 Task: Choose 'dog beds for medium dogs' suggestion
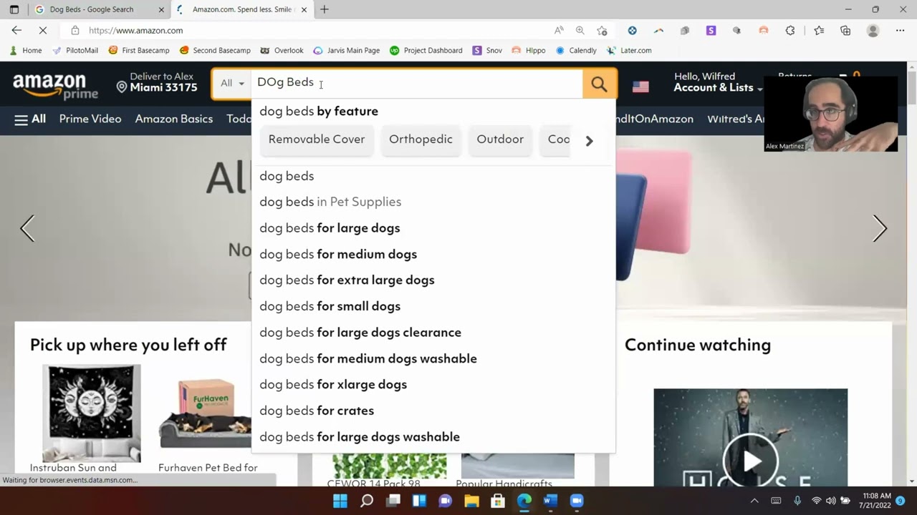click(x=433, y=254)
